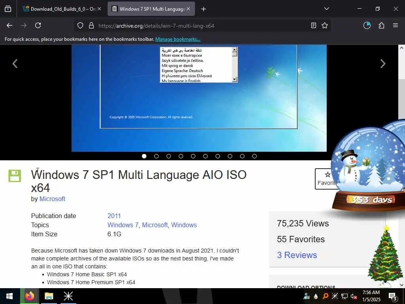405x304 pixels.
Task: Open the network status tray icon
Action: pos(344,296)
